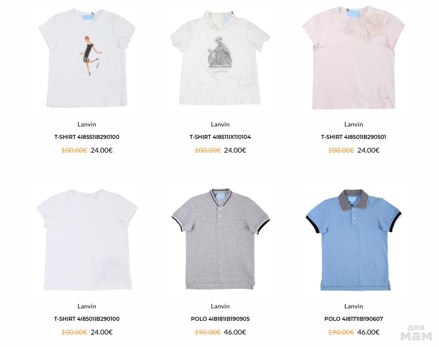
Task: Click 46.00€ price of grey polo
Action: click(235, 332)
